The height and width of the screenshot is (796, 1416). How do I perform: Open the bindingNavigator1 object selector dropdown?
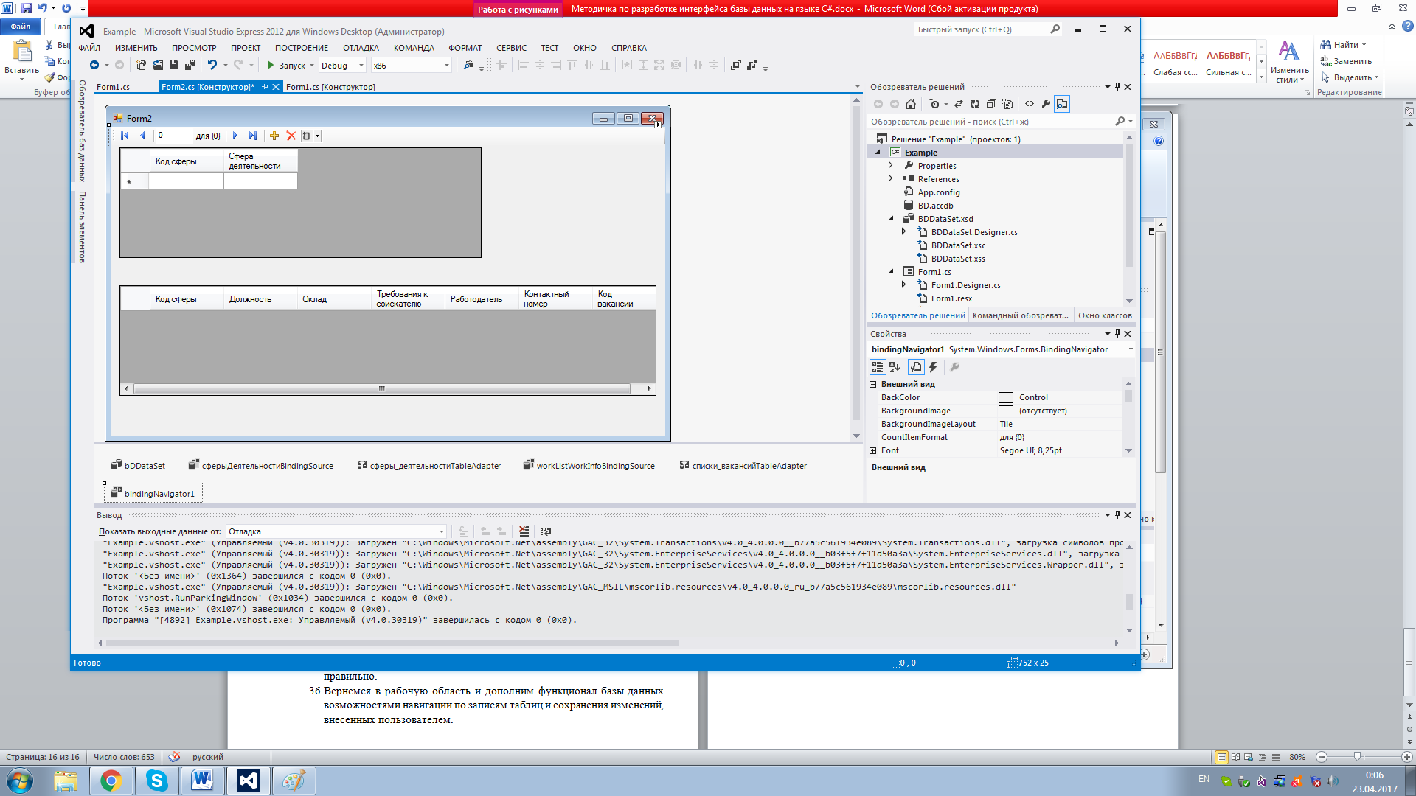1131,349
